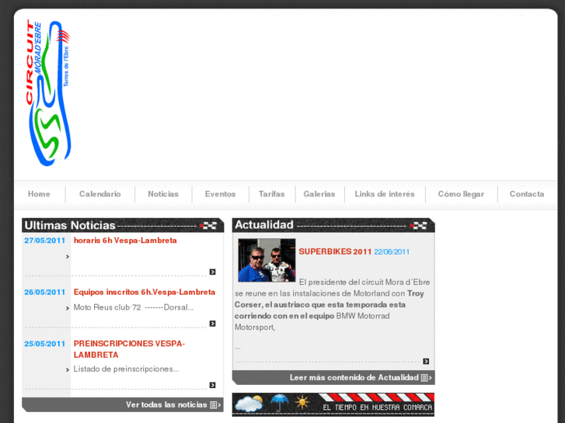Click the list icon beside 'Ver todas las noticias'
Viewport: 565px width, 423px height.
click(213, 405)
